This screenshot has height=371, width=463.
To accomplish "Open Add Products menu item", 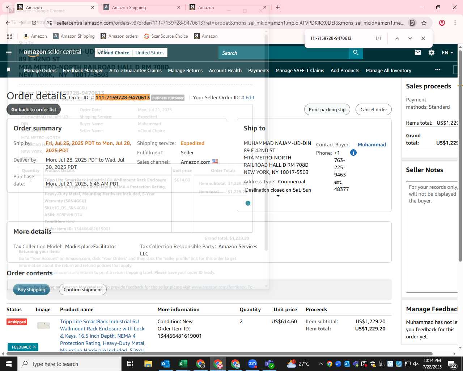I will point(345,70).
